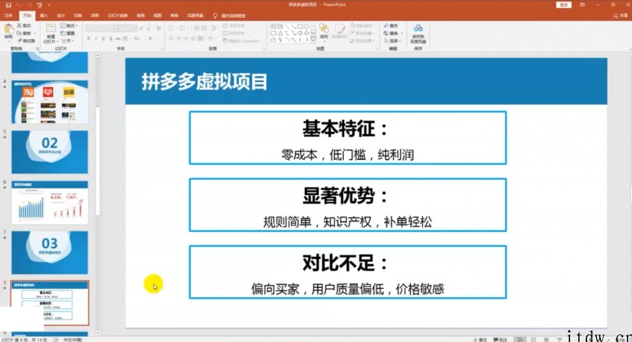Click the 共享 (Share) button
The width and height of the screenshot is (632, 342).
[x=621, y=16]
